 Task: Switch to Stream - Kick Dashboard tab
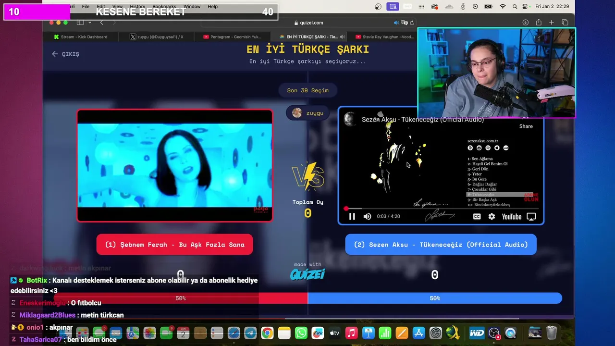(x=81, y=37)
